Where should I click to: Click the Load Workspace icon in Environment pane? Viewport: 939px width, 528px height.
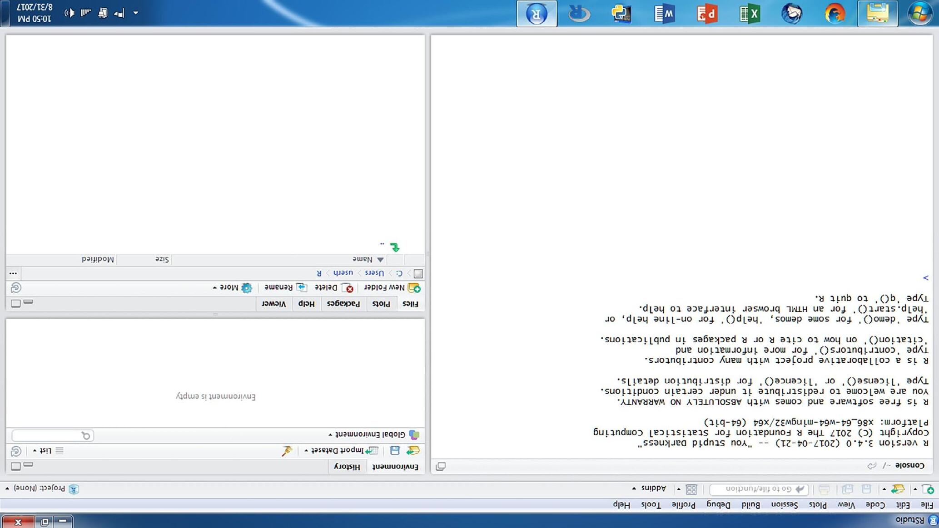(413, 450)
